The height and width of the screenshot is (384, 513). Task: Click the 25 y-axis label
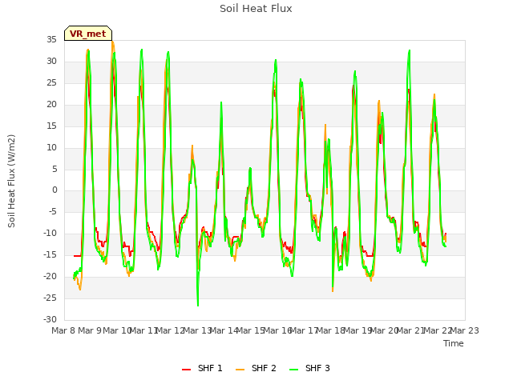pyautogui.click(x=51, y=82)
